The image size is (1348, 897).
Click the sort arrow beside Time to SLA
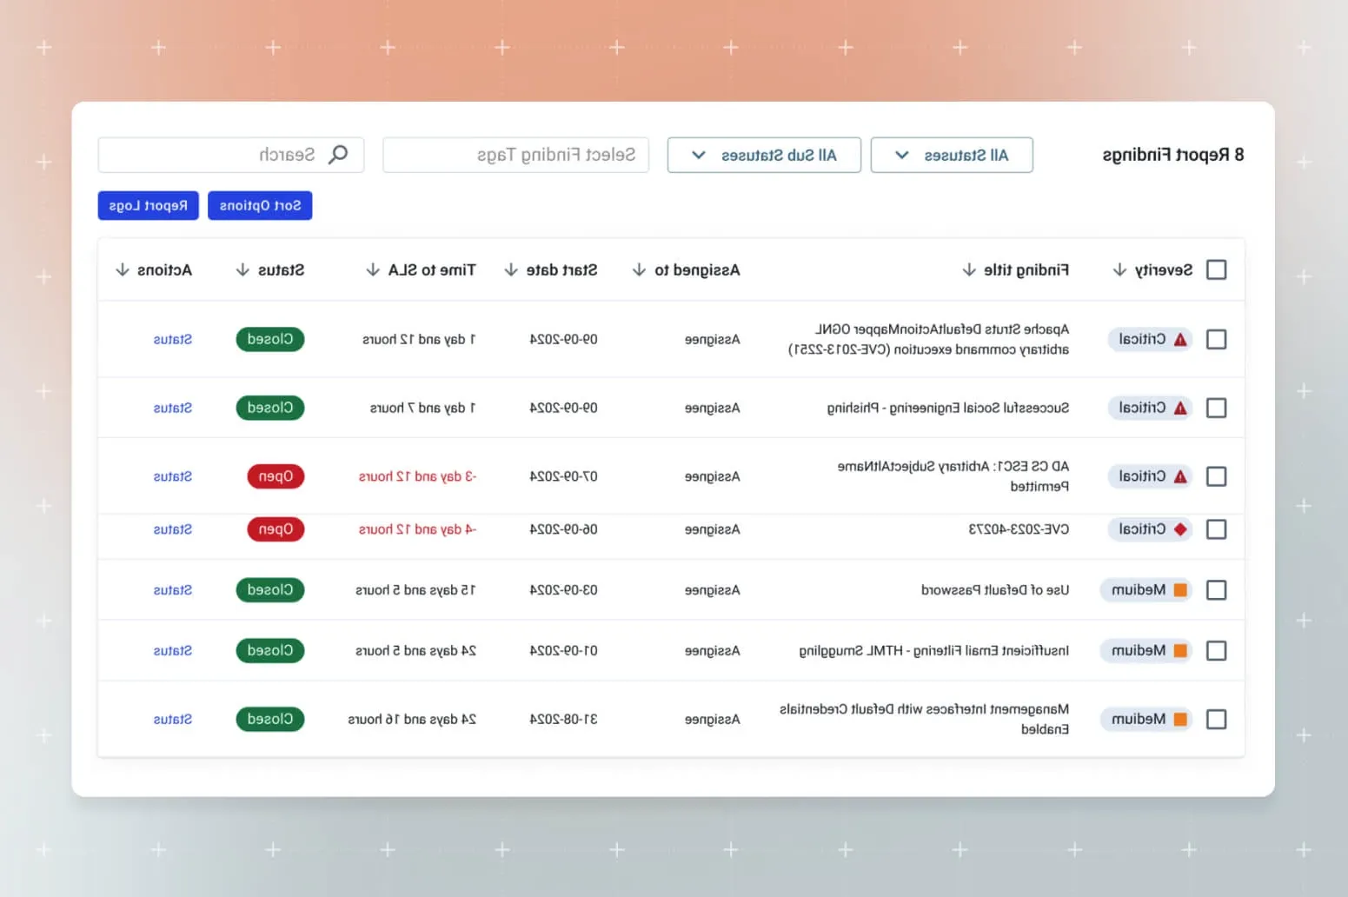[x=373, y=270]
